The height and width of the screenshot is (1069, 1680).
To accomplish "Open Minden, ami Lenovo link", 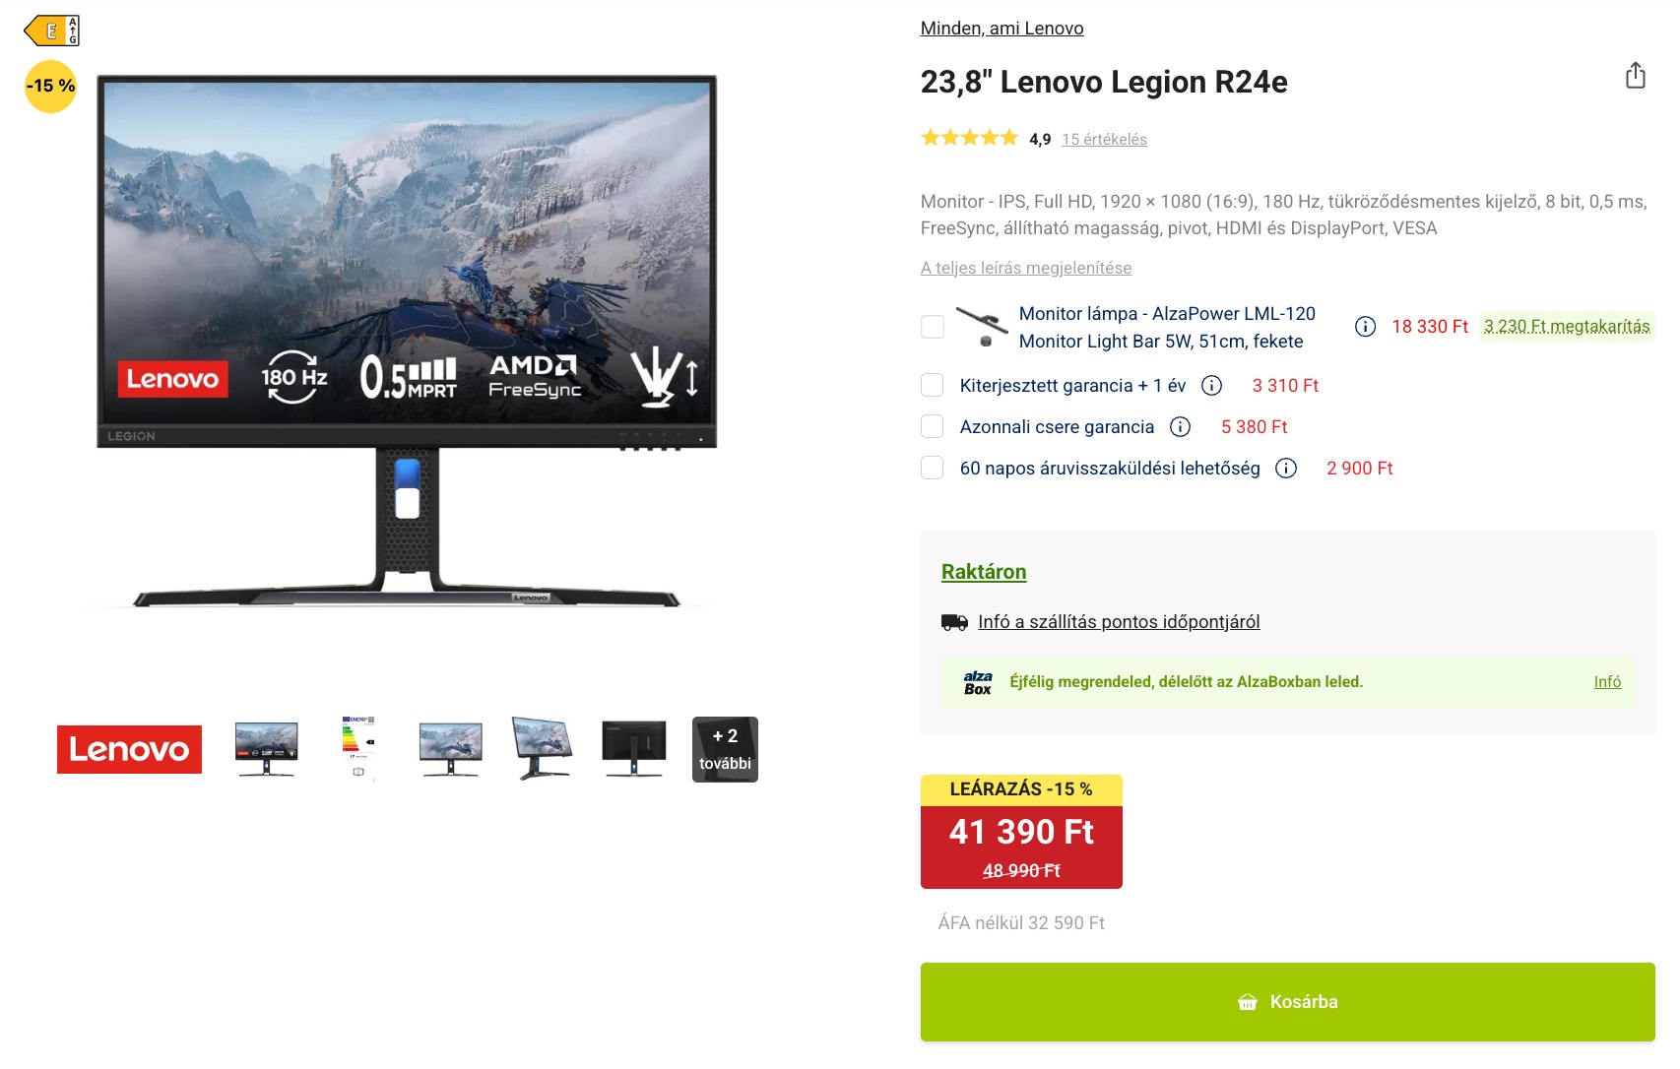I will point(1002,29).
